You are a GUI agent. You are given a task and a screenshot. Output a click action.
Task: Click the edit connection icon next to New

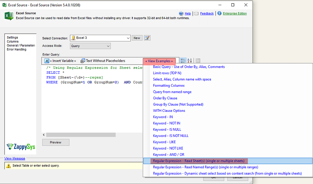147,38
